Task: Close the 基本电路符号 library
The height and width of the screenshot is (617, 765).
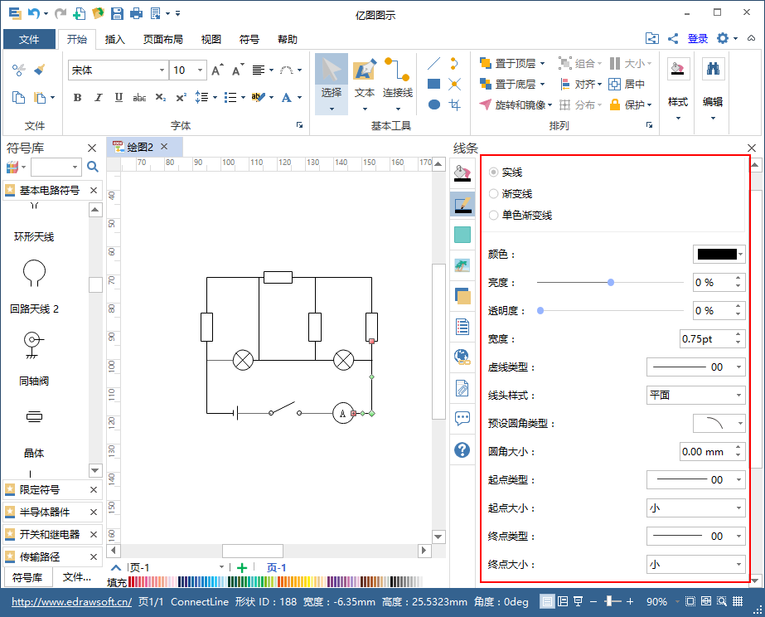Action: pos(94,191)
